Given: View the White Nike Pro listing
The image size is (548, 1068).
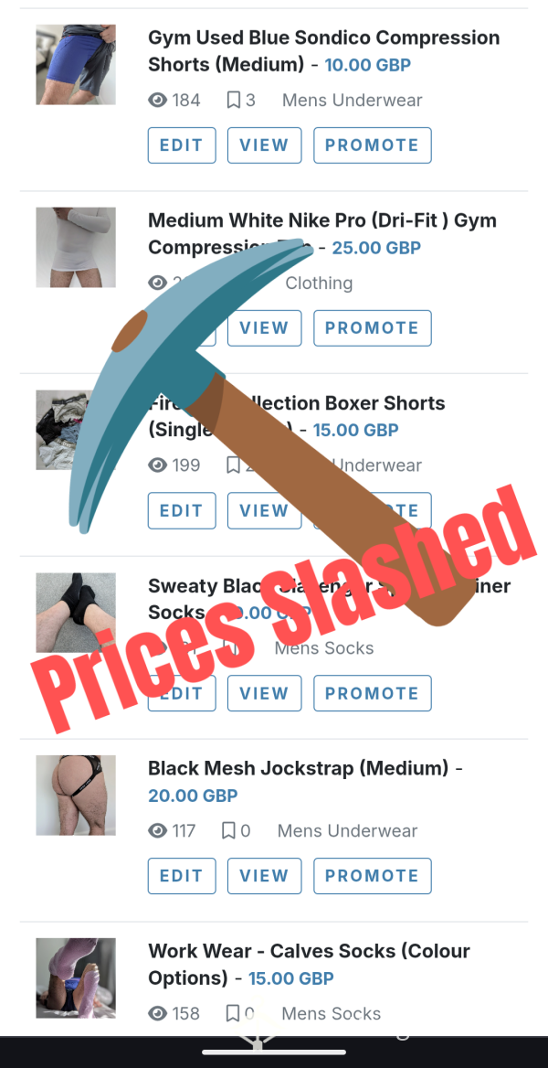Looking at the screenshot, I should [264, 327].
